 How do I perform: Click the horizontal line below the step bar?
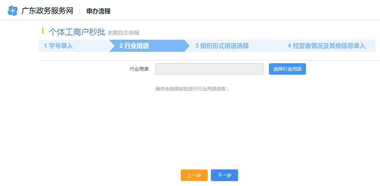(209, 61)
